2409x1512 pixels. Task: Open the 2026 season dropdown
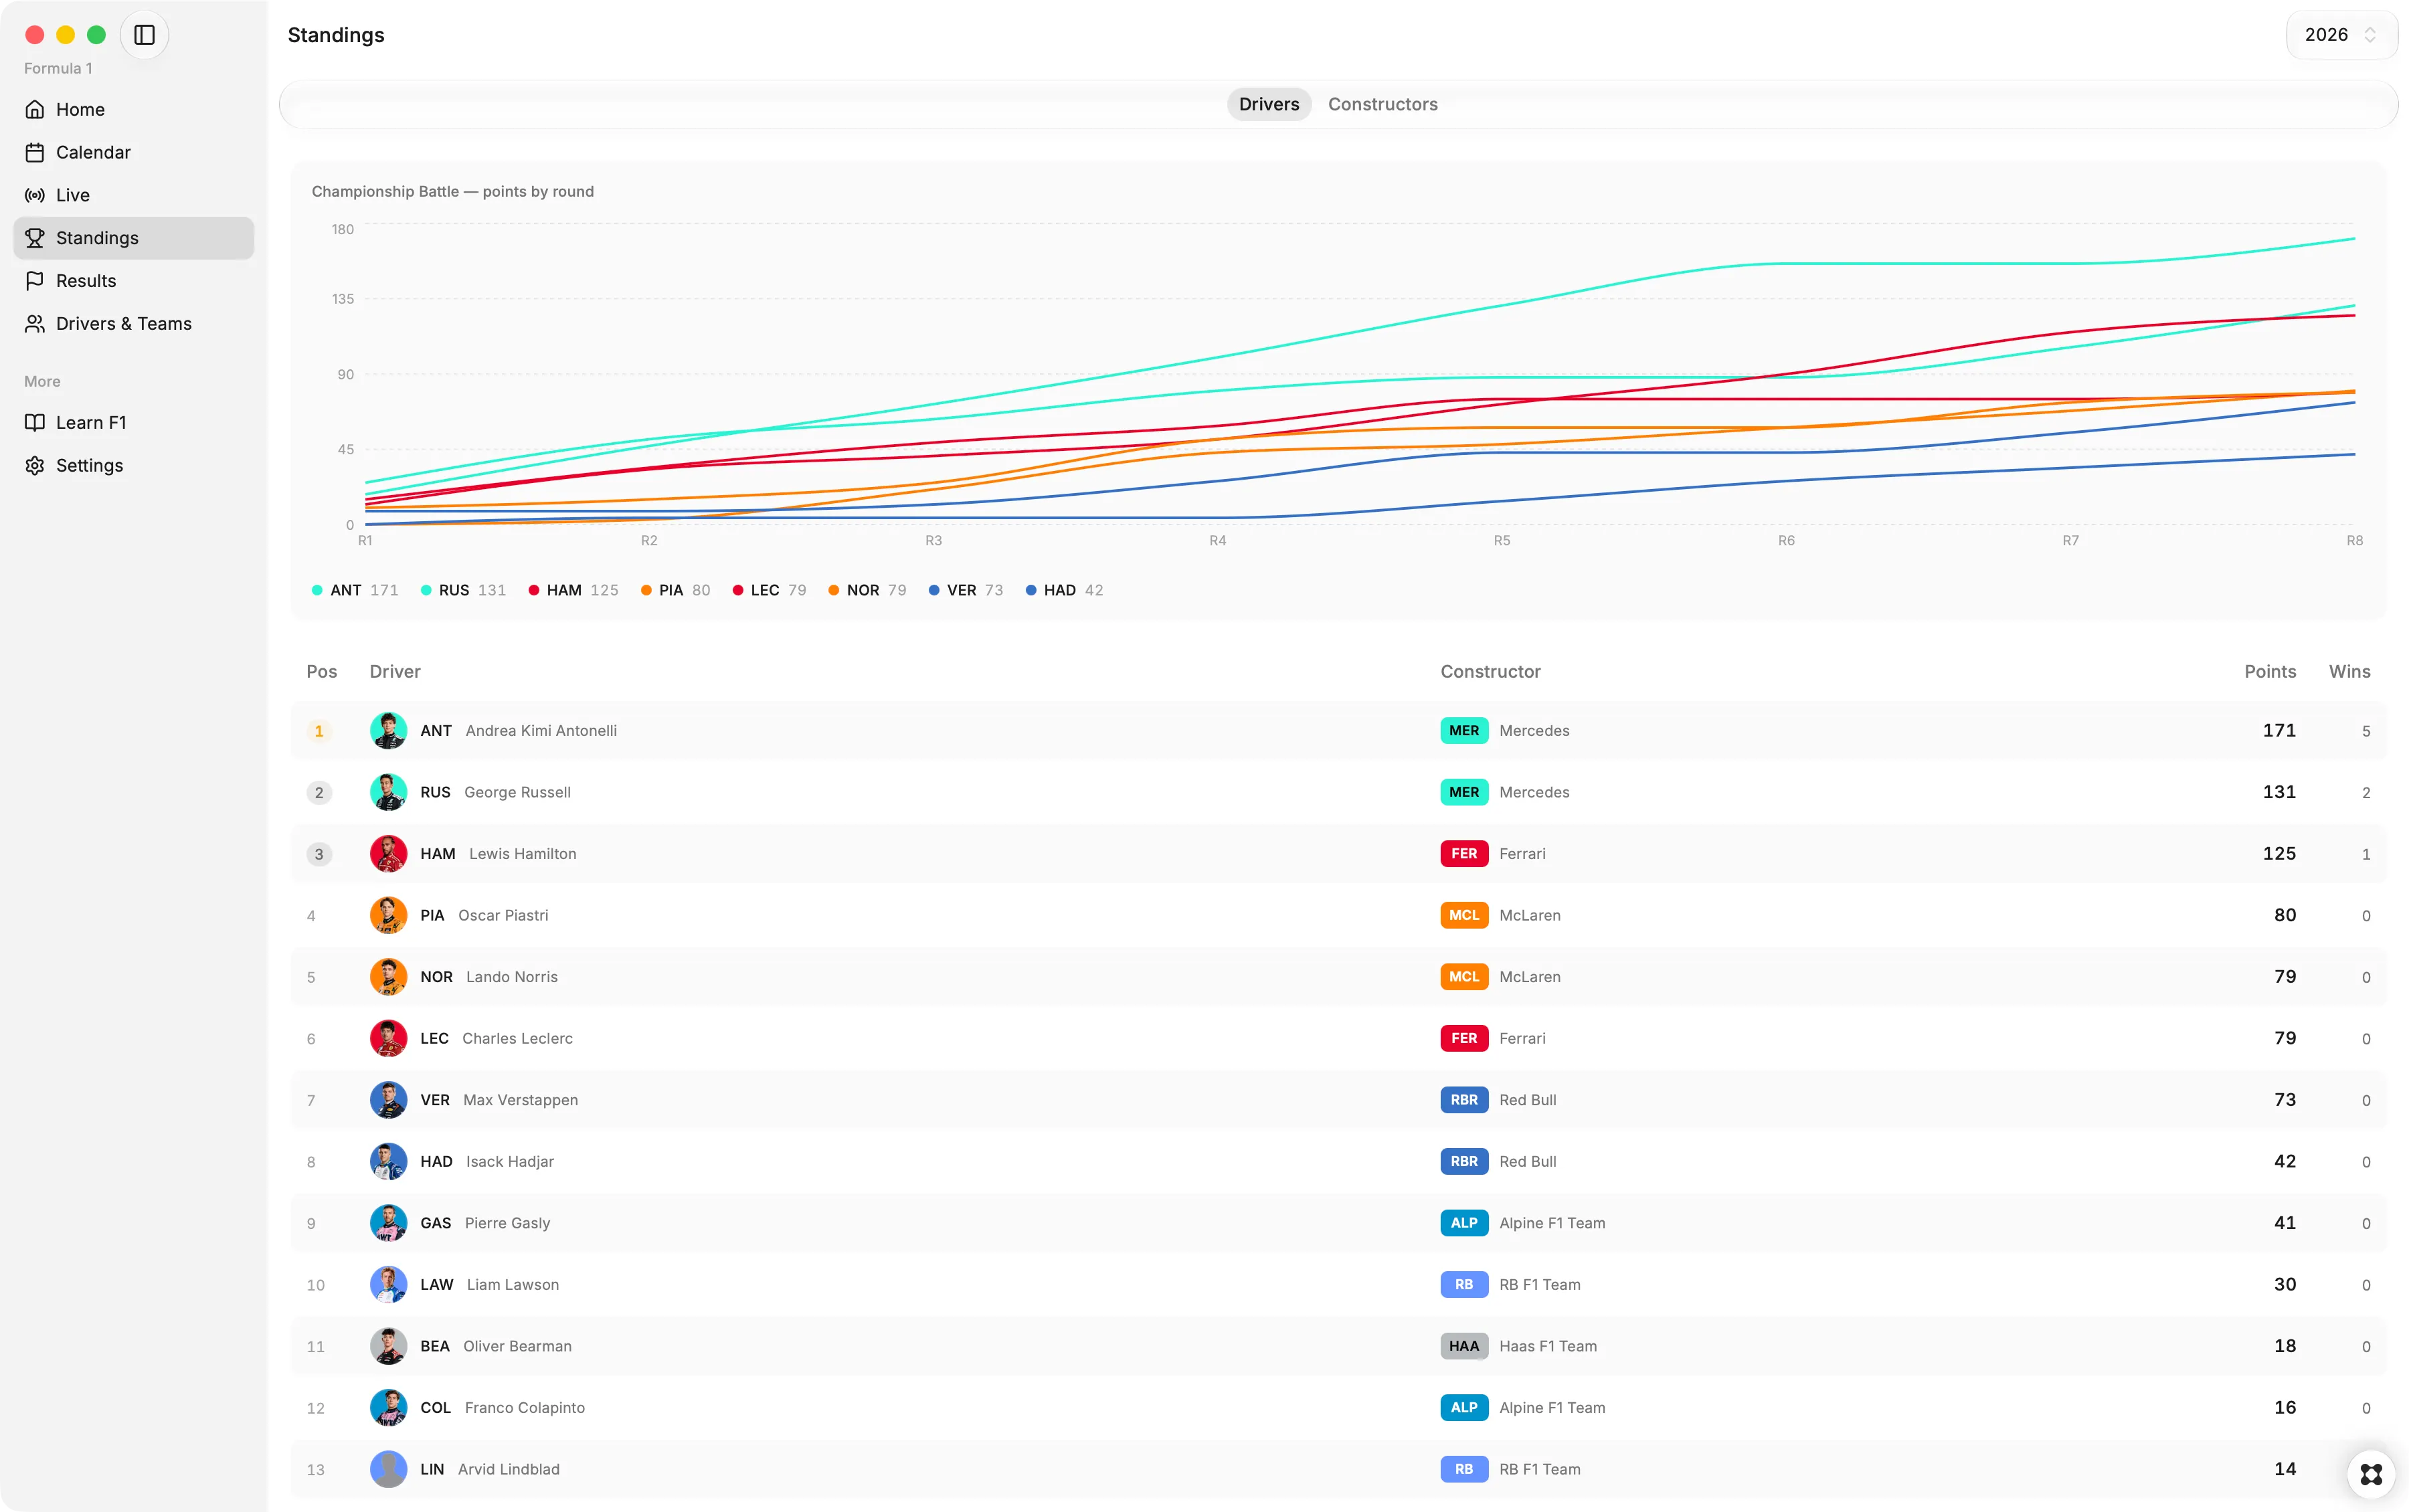click(2340, 35)
